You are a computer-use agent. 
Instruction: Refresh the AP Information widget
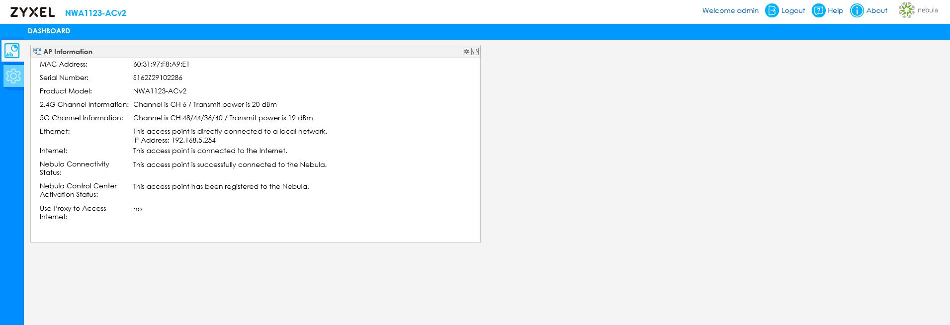tap(475, 52)
